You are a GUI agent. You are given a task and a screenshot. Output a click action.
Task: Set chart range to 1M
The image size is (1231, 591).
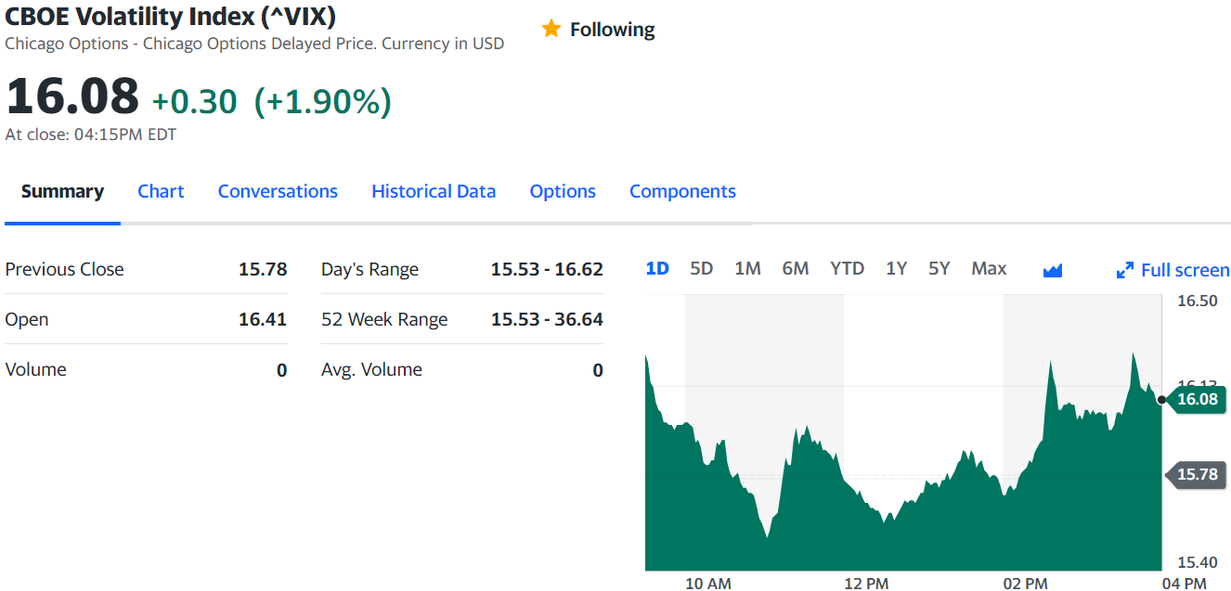(x=747, y=268)
